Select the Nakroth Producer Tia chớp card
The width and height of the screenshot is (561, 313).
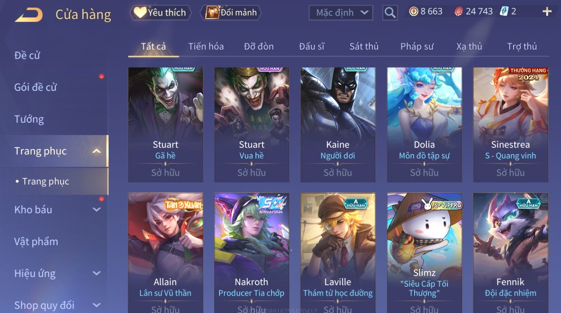pyautogui.click(x=251, y=253)
